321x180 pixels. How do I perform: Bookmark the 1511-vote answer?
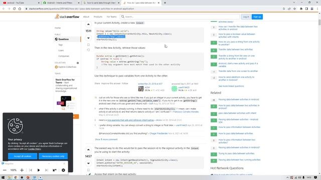[88, 44]
